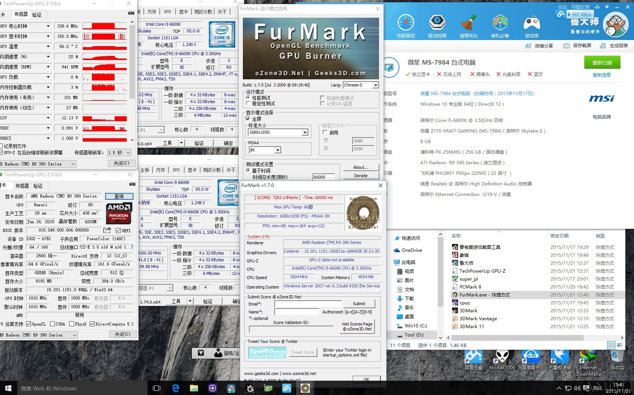The height and width of the screenshot is (395, 634).
Task: Toggle 全屏 fullscreen checkbox
Action: [x=248, y=119]
